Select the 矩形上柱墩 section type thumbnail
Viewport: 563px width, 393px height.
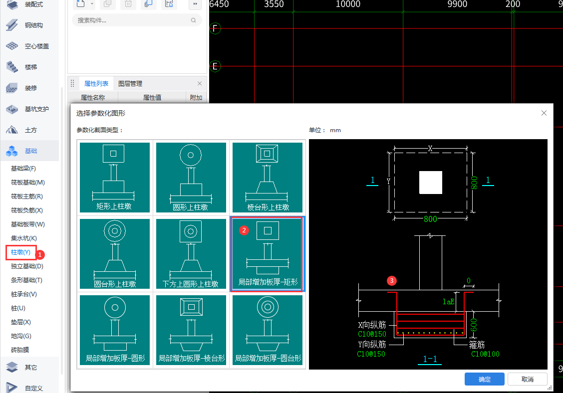point(115,177)
